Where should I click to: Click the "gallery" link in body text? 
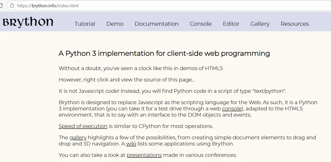[x=78, y=138]
